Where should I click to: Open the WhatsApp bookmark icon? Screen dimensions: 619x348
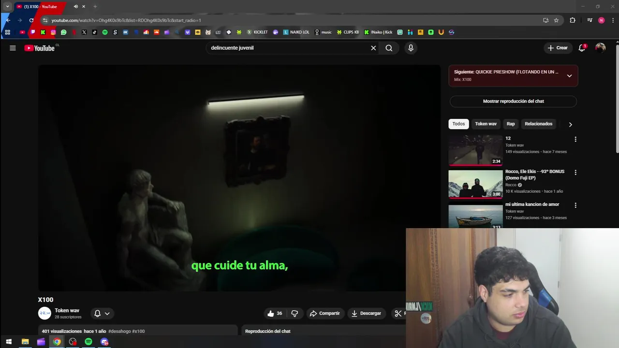pos(63,32)
